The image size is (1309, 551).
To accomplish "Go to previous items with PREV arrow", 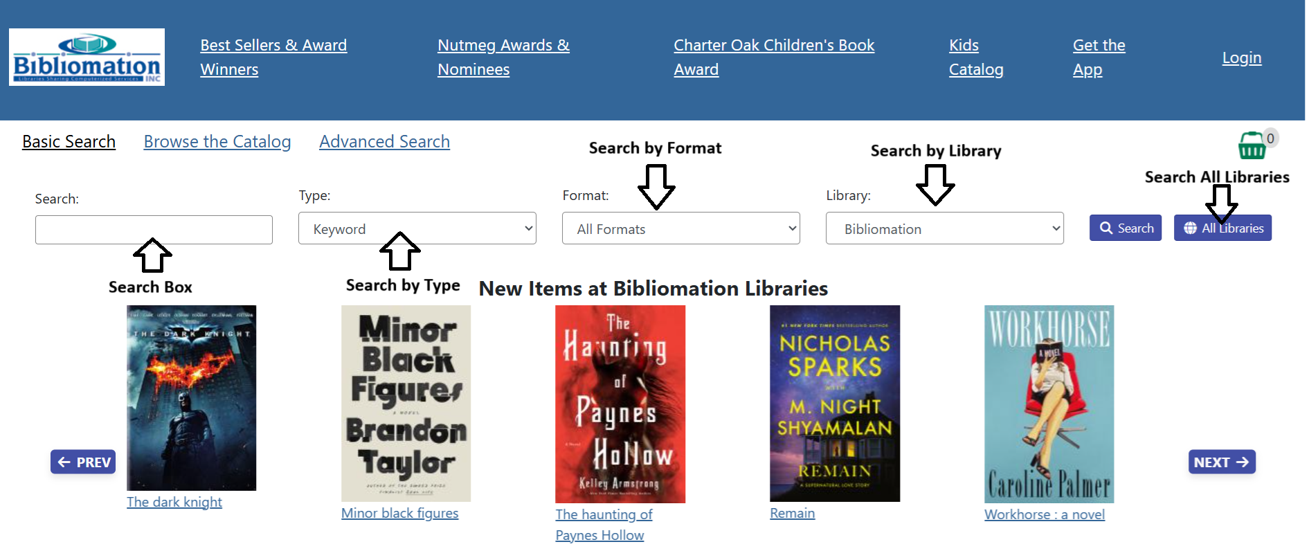I will [83, 462].
